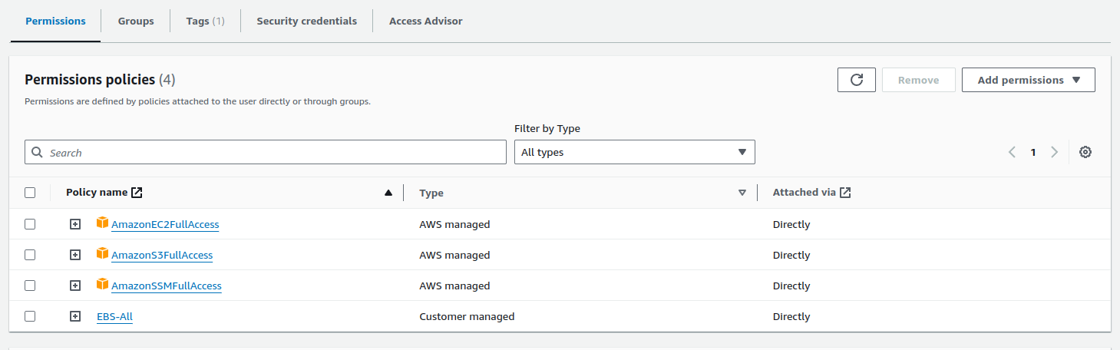This screenshot has width=1120, height=350.
Task: Click the refresh policies icon button
Action: coord(857,80)
